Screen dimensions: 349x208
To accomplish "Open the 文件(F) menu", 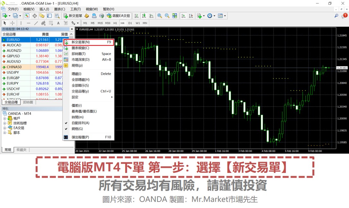I will [x=13, y=9].
